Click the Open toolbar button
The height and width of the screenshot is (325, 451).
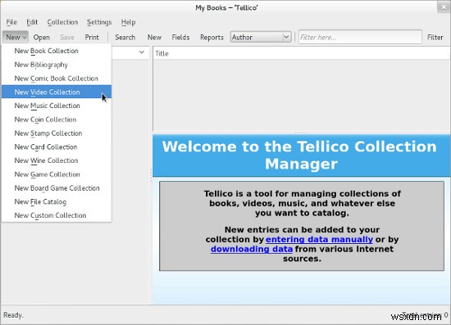[x=42, y=38]
